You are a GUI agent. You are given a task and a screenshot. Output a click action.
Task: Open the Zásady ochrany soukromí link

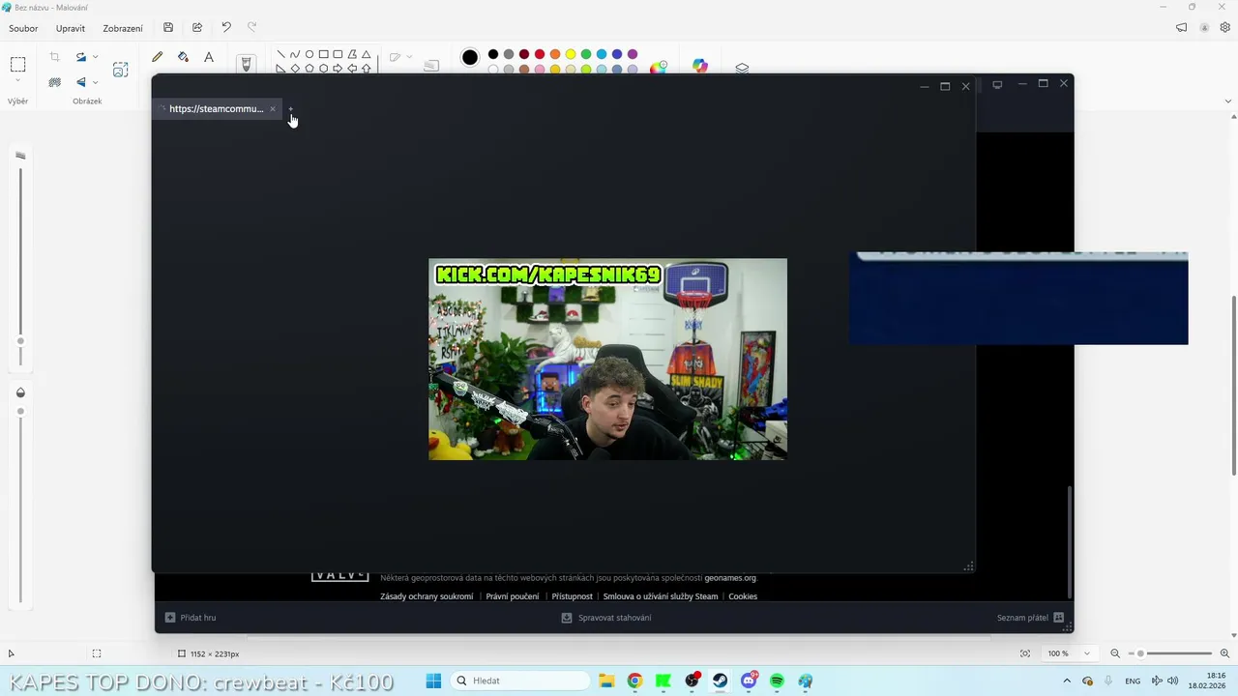click(427, 596)
